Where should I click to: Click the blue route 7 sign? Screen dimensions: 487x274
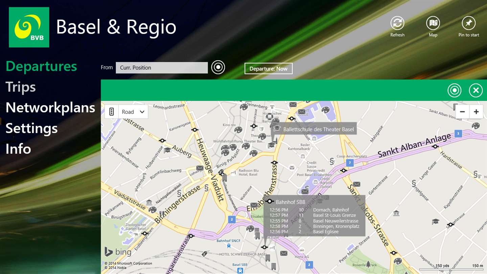click(350, 163)
